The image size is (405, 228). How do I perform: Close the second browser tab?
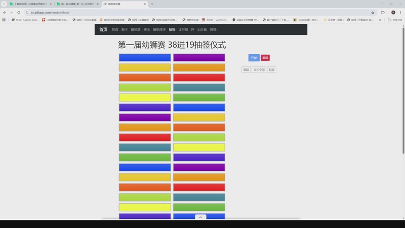point(97,4)
